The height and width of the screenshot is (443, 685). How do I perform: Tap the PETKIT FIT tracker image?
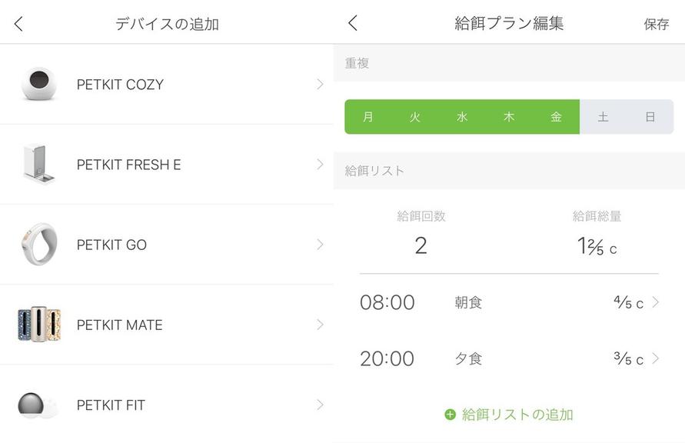coord(38,405)
